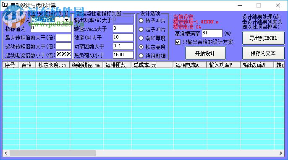Click the horizontal scrollbar right arrow

(280, 153)
